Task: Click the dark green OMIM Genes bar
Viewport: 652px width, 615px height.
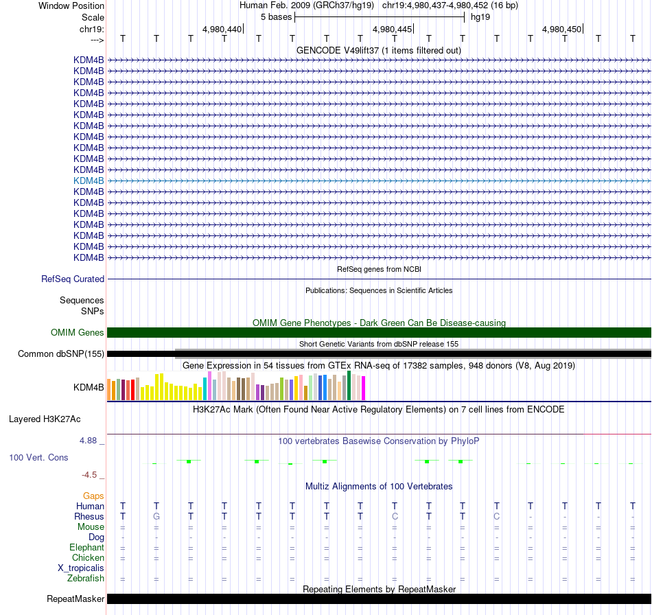Action: coord(379,333)
